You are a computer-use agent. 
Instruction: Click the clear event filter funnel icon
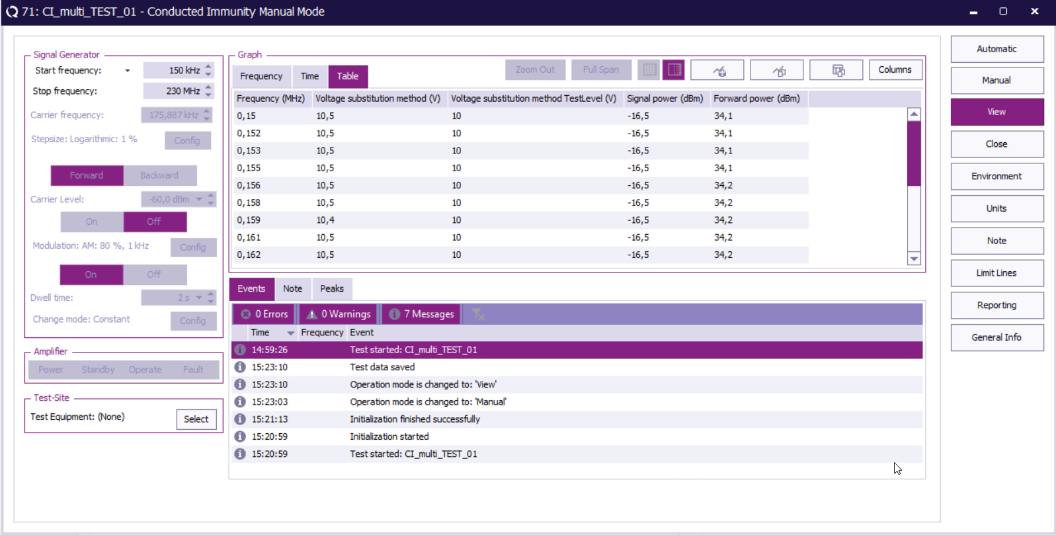478,314
